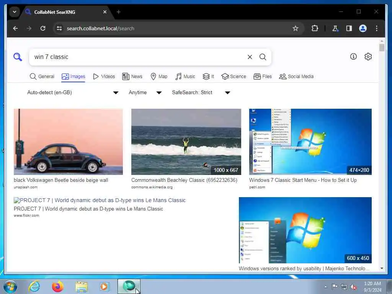Open Windows Media Player from taskbar
Screen dimensions: 392x294
pyautogui.click(x=105, y=286)
